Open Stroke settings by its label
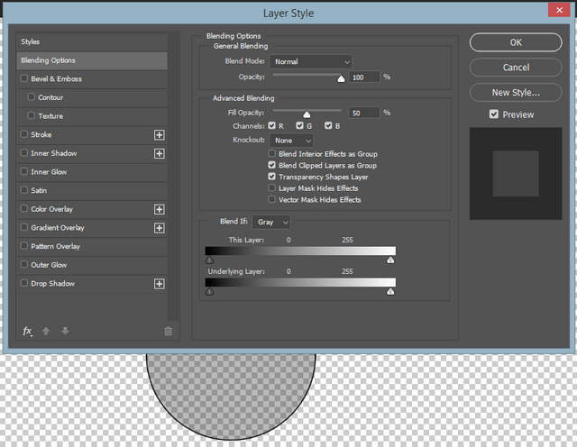This screenshot has width=577, height=447. [x=41, y=134]
